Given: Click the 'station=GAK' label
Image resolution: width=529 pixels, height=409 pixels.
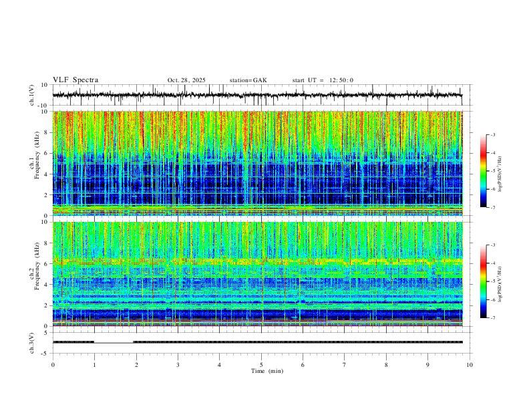Looking at the screenshot, I should (248, 80).
